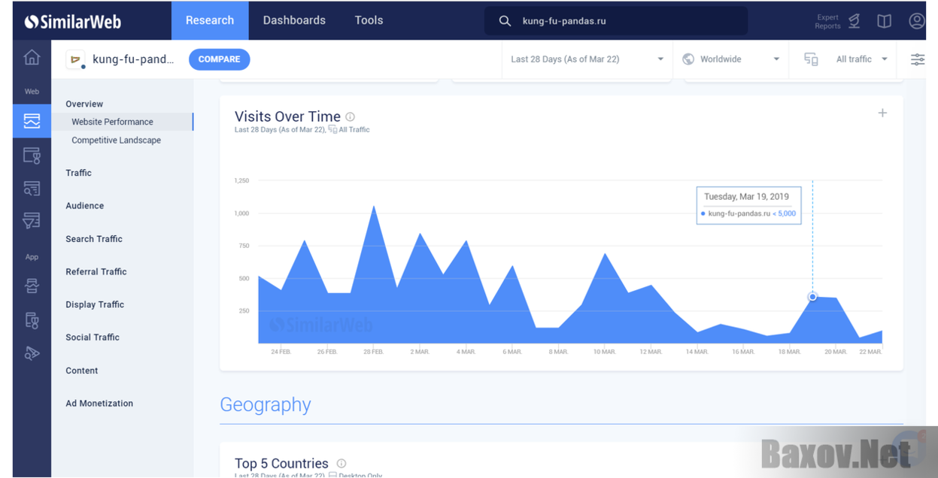Open the browser-window-with-pin sidebar icon under Web
This screenshot has height=478, width=938.
(x=32, y=156)
